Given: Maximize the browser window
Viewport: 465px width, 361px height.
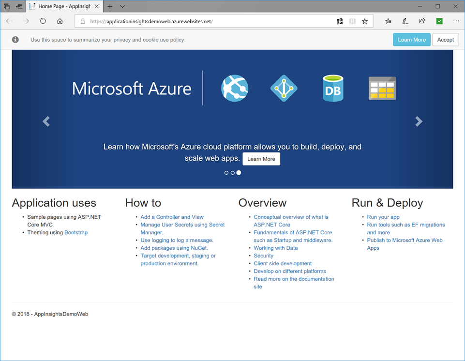Looking at the screenshot, I should [438, 6].
